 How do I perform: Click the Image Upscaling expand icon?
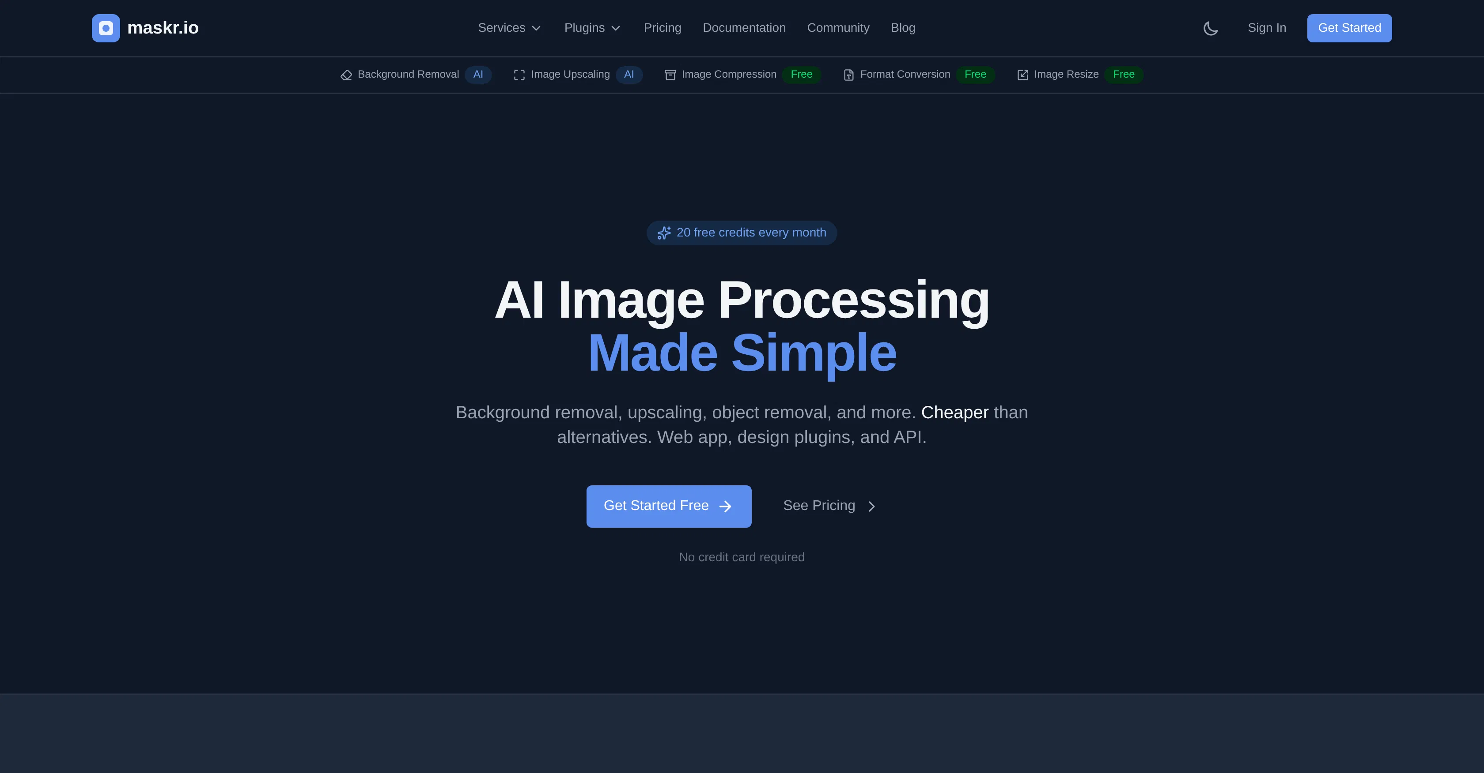(x=519, y=75)
